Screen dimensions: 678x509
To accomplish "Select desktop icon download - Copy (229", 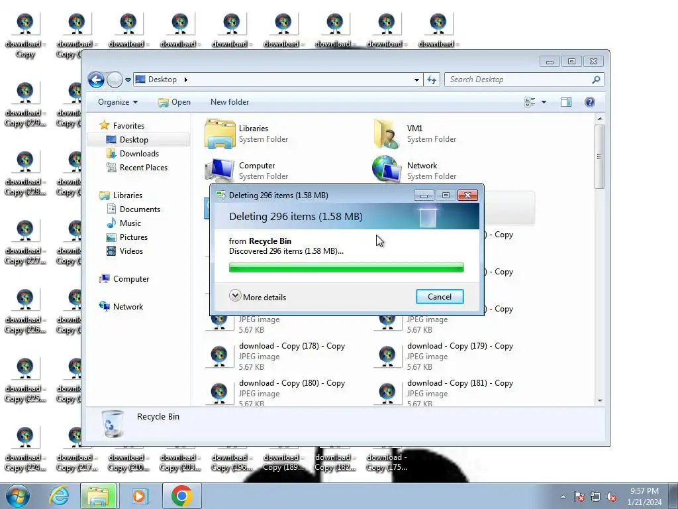I will click(x=25, y=105).
